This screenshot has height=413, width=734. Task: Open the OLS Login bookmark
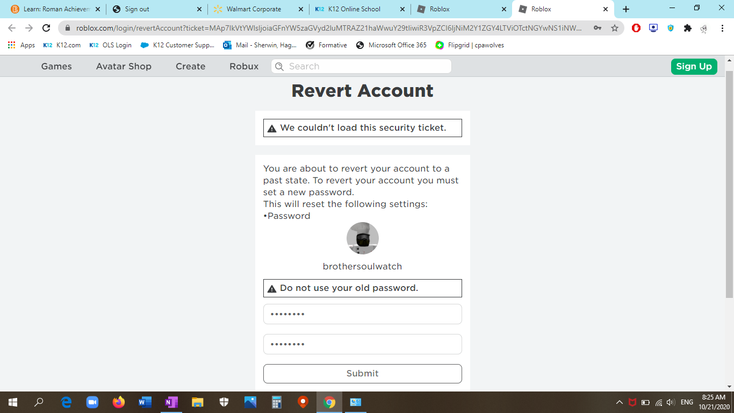[x=111, y=45]
